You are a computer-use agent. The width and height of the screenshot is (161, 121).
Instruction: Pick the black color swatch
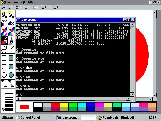pos(38,109)
